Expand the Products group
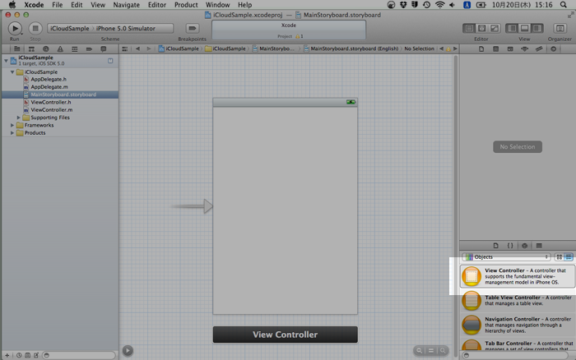 coord(12,133)
